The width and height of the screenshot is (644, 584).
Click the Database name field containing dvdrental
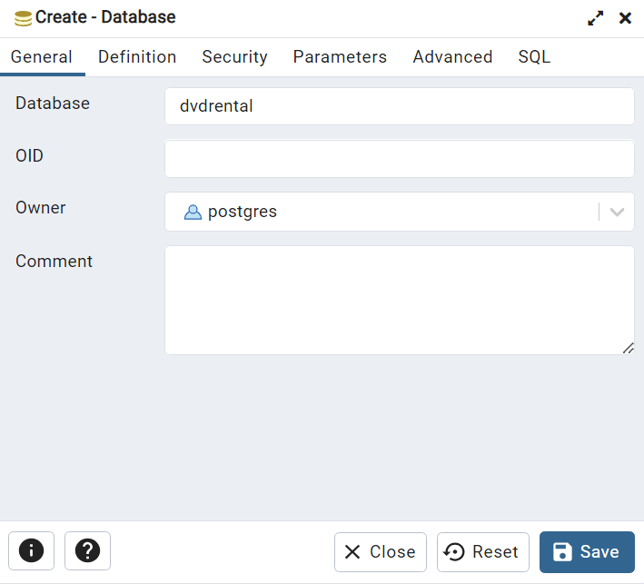pos(399,106)
